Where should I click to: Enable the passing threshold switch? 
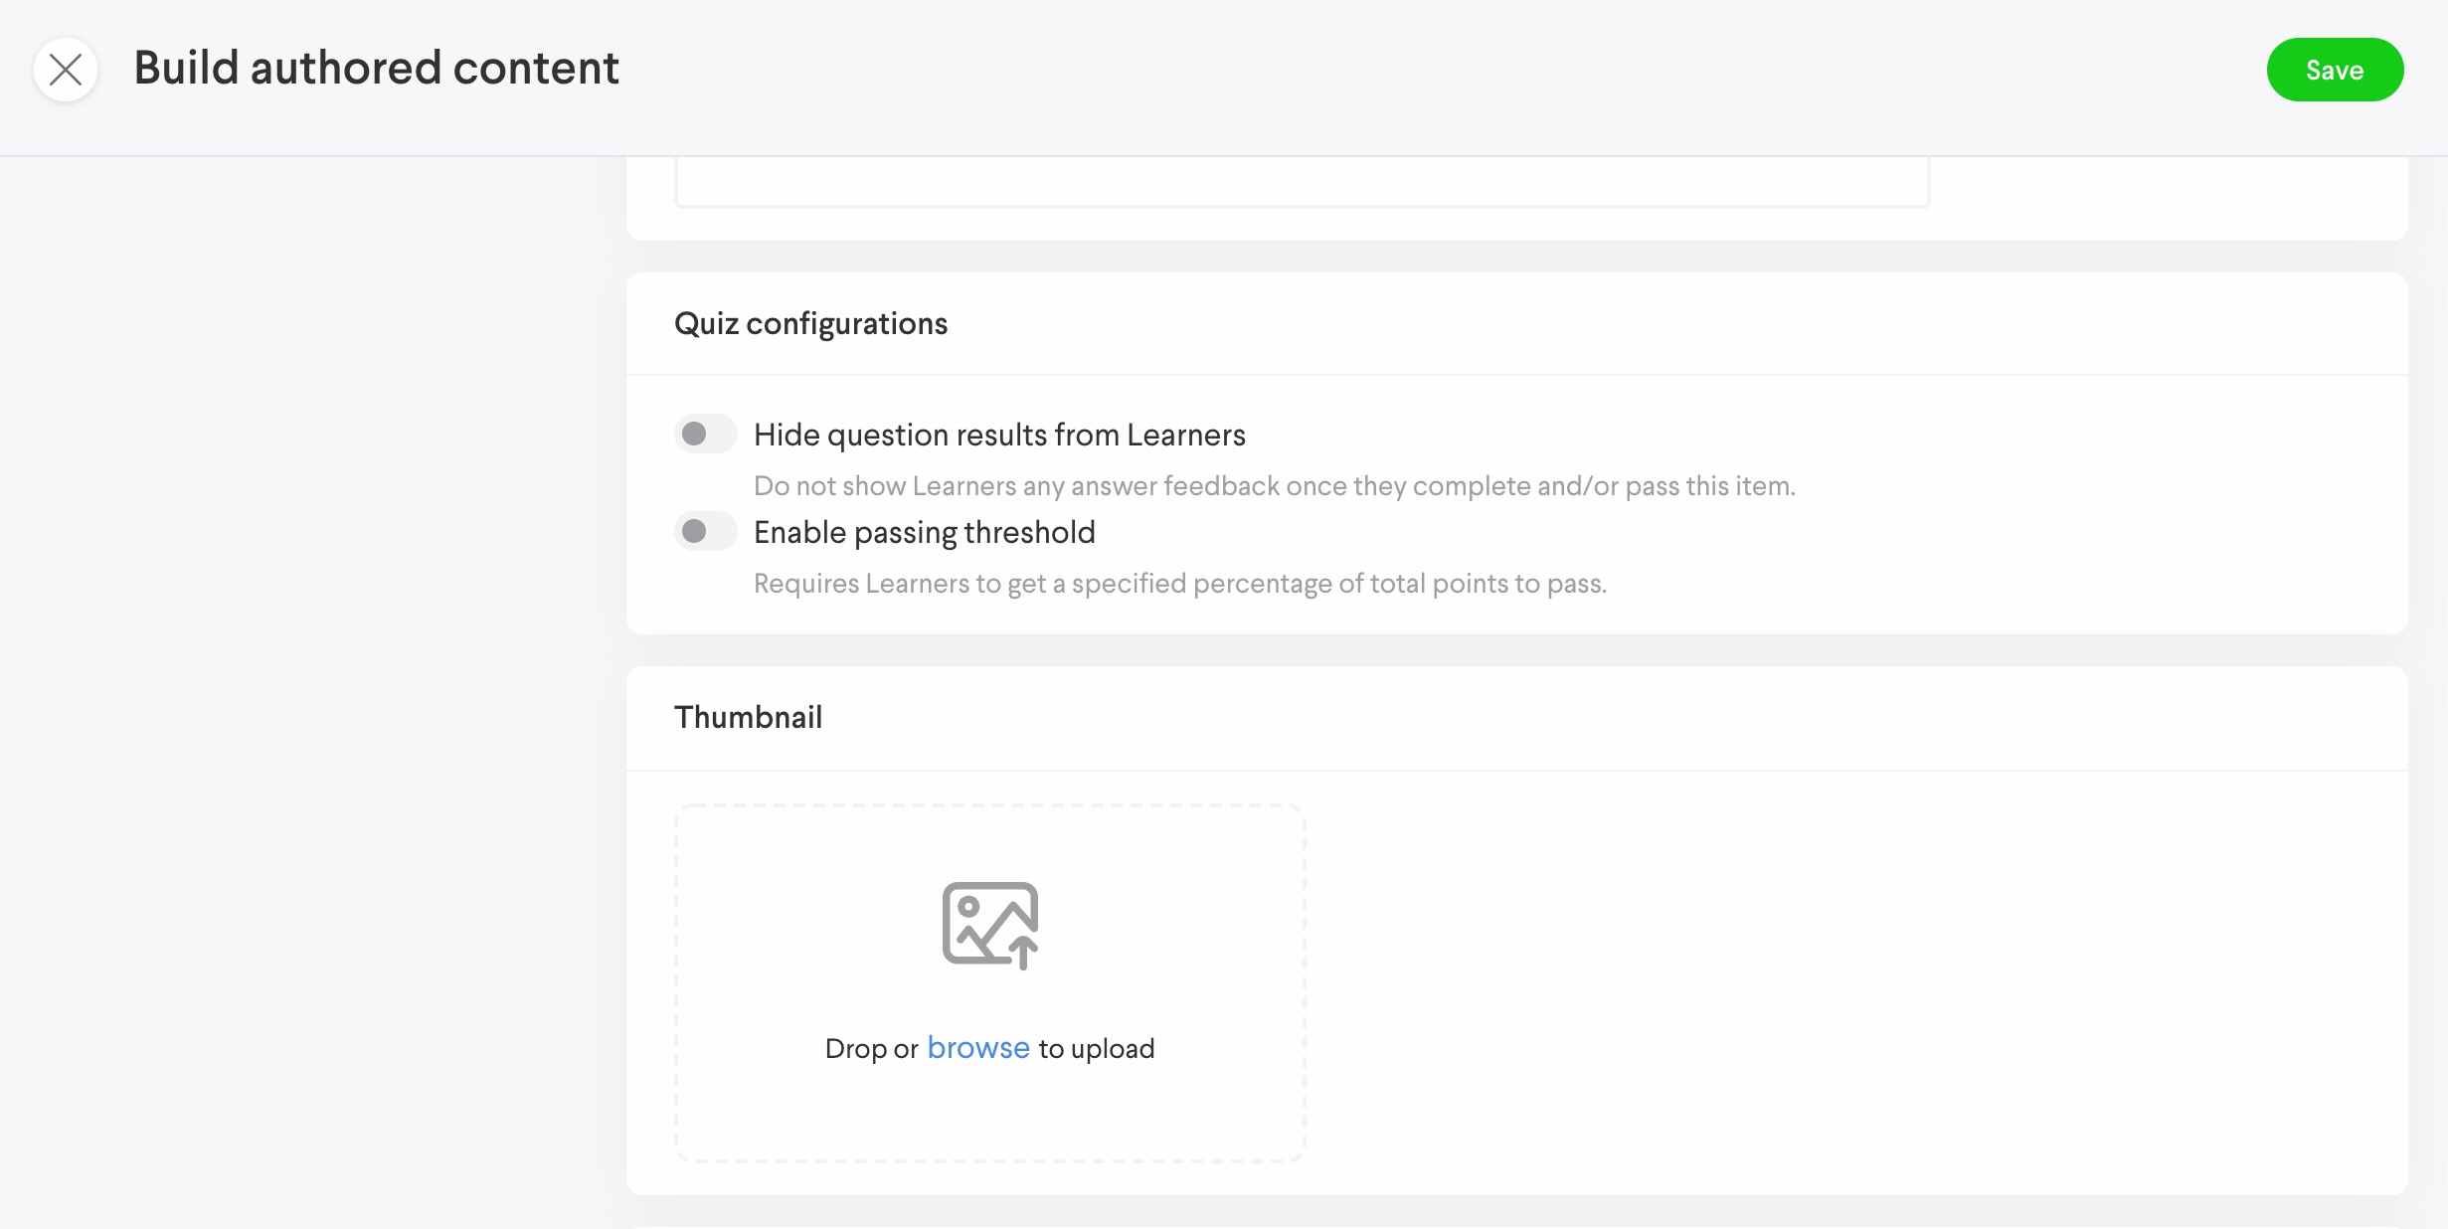pos(705,532)
